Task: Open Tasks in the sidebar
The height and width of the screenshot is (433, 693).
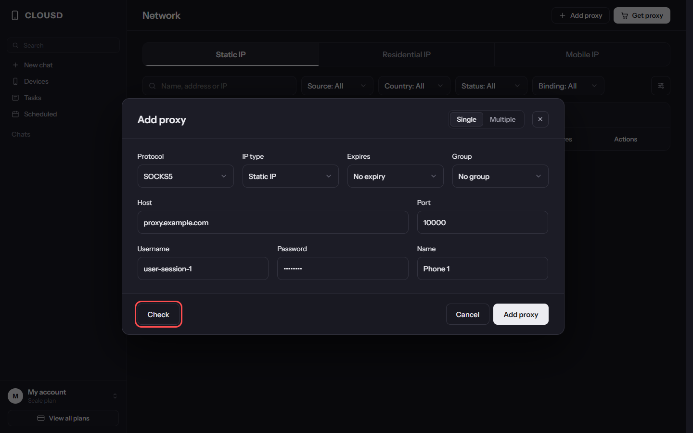Action: coord(63,98)
